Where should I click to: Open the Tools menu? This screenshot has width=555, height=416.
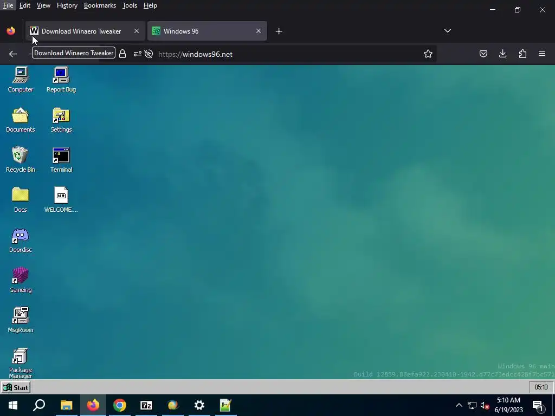[130, 5]
